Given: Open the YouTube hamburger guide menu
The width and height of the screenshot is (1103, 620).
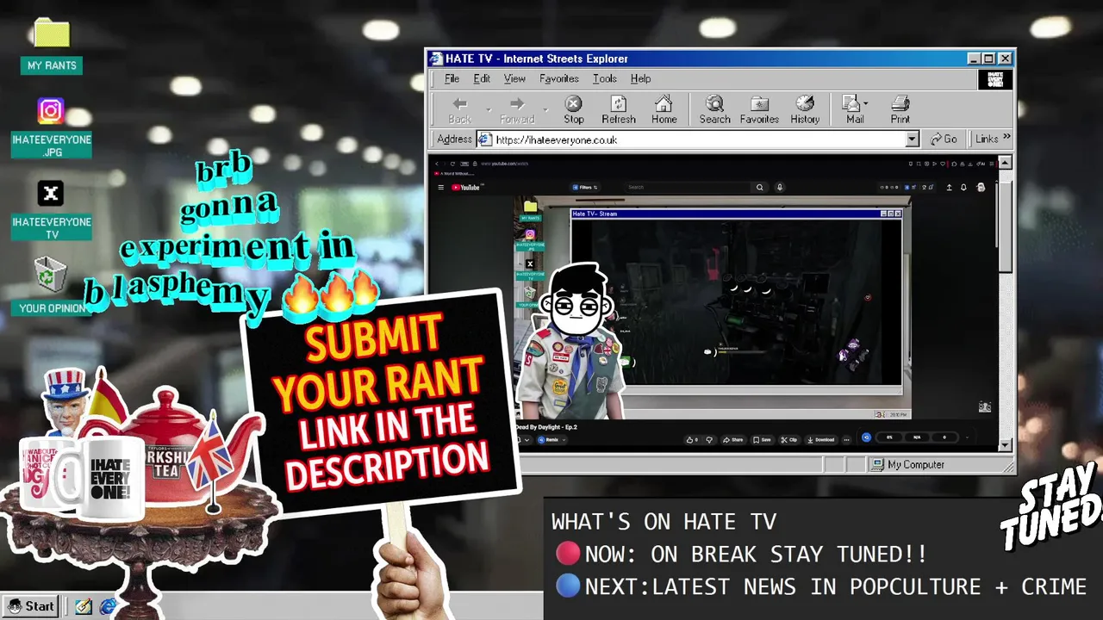Looking at the screenshot, I should 441,187.
